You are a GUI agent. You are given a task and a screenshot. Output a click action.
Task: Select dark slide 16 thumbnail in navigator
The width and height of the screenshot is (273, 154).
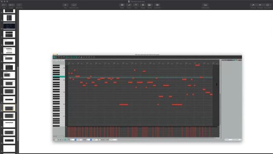[9, 26]
